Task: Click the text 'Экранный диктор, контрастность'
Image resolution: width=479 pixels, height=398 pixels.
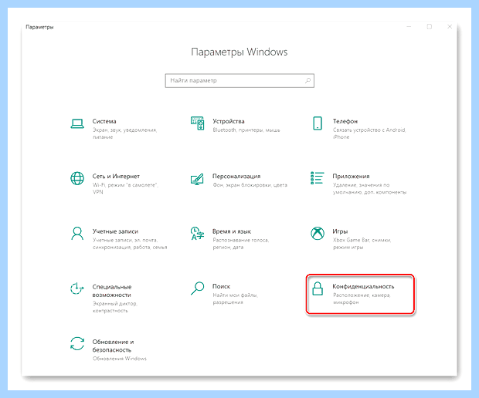Action: pos(115,307)
